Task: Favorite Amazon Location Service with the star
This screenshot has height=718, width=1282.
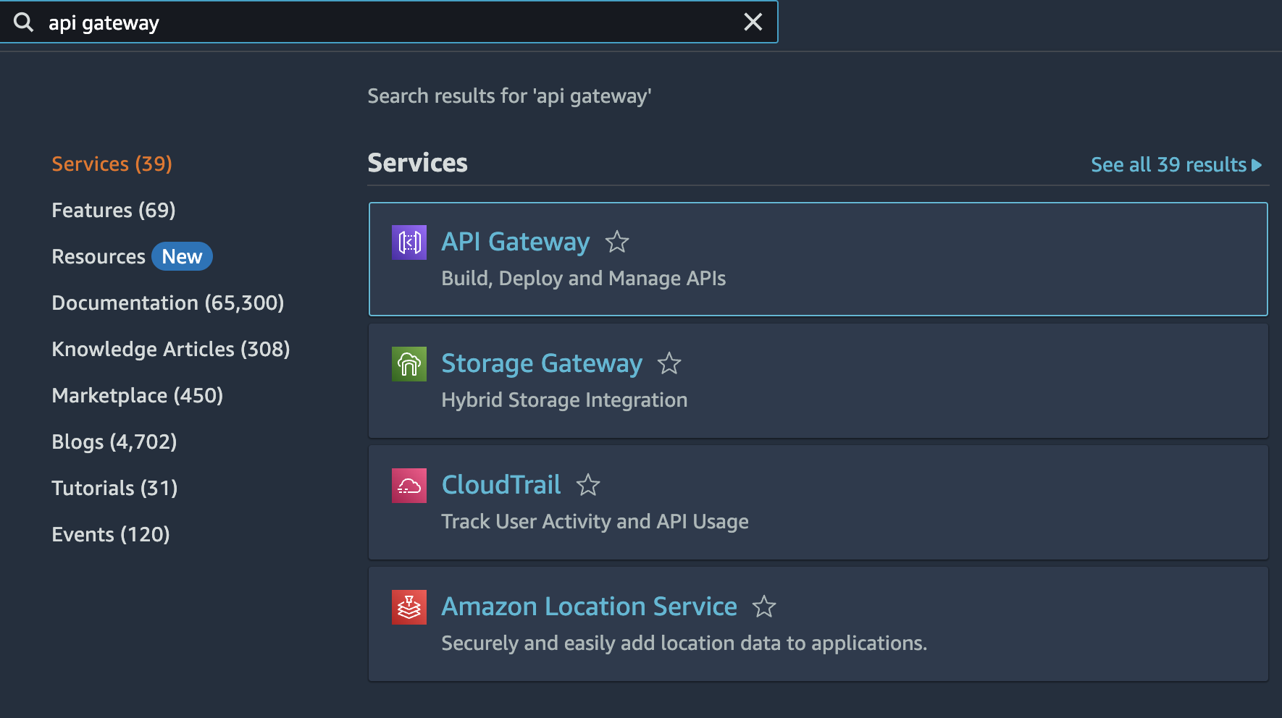Action: coord(764,607)
